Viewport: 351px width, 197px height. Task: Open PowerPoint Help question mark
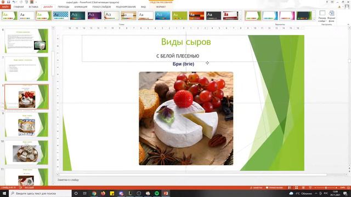pyautogui.click(x=327, y=2)
